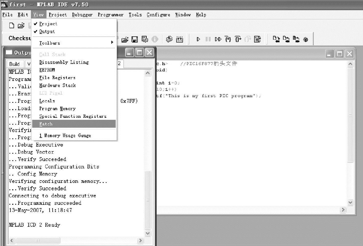
Task: Toggle the checked Project entry in View menu
Action: click(x=74, y=24)
